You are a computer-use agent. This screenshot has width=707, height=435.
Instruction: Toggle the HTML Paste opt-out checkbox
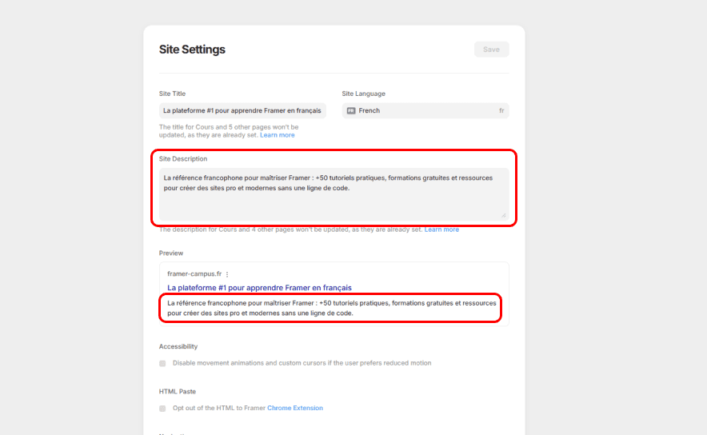(x=162, y=409)
